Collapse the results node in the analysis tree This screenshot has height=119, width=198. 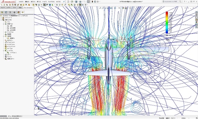point(1,20)
